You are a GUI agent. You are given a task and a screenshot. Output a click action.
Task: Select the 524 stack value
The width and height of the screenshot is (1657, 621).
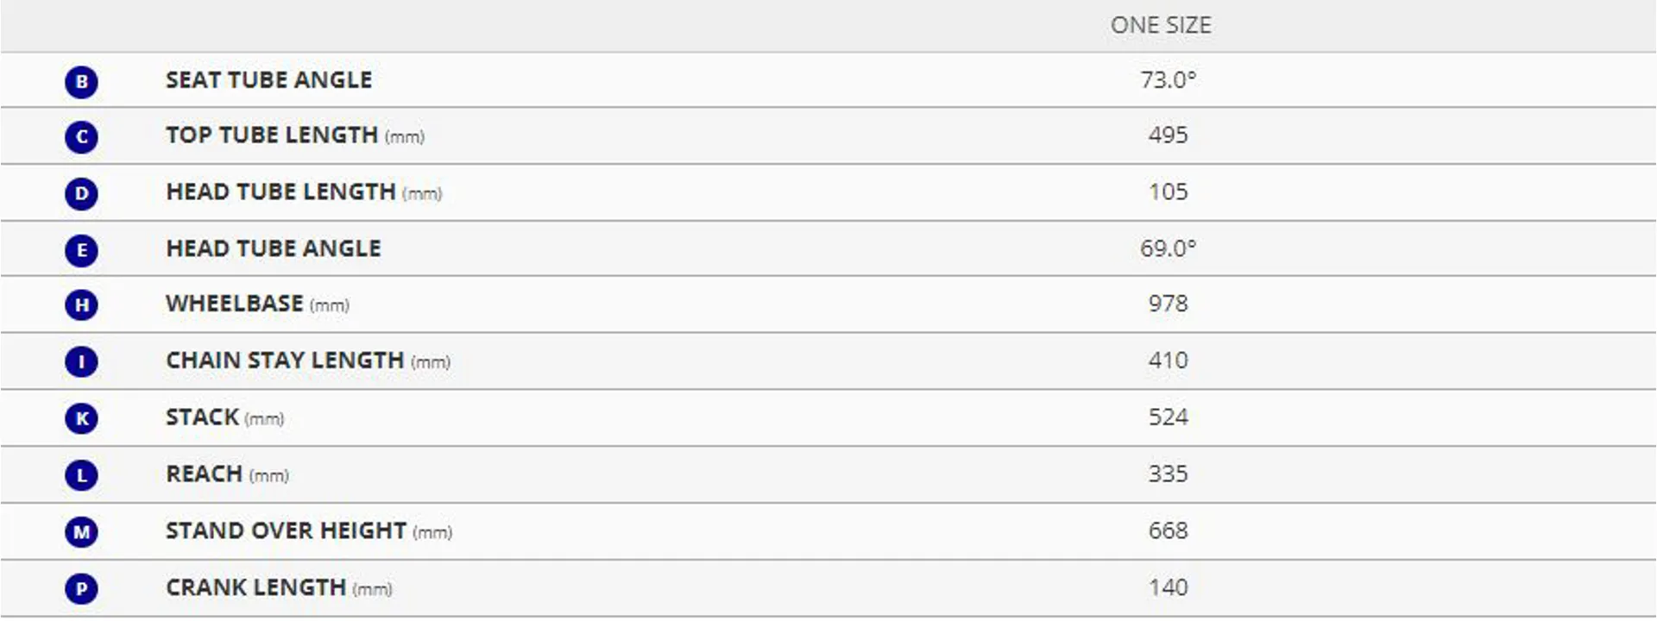[x=1168, y=417]
